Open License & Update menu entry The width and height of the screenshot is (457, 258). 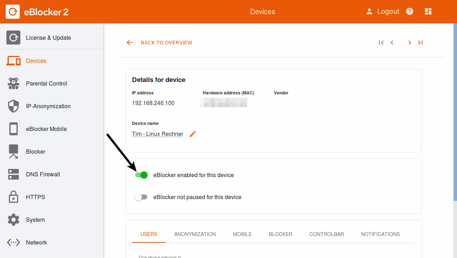click(x=48, y=38)
